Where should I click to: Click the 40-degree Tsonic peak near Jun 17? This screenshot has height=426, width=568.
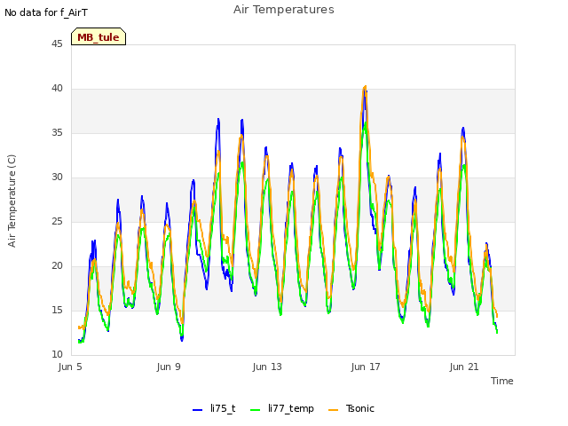click(365, 87)
